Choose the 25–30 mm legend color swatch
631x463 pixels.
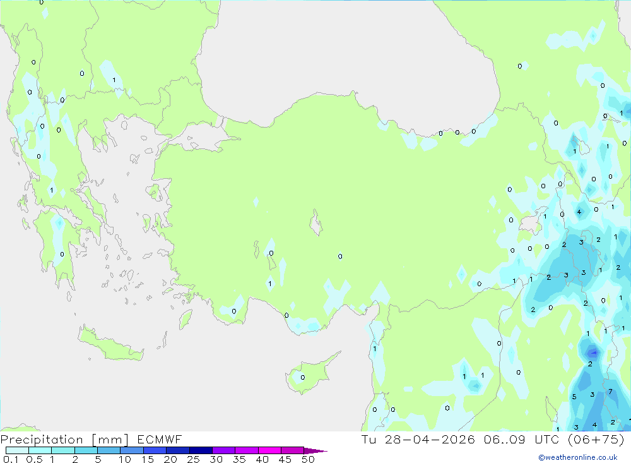tap(201, 450)
